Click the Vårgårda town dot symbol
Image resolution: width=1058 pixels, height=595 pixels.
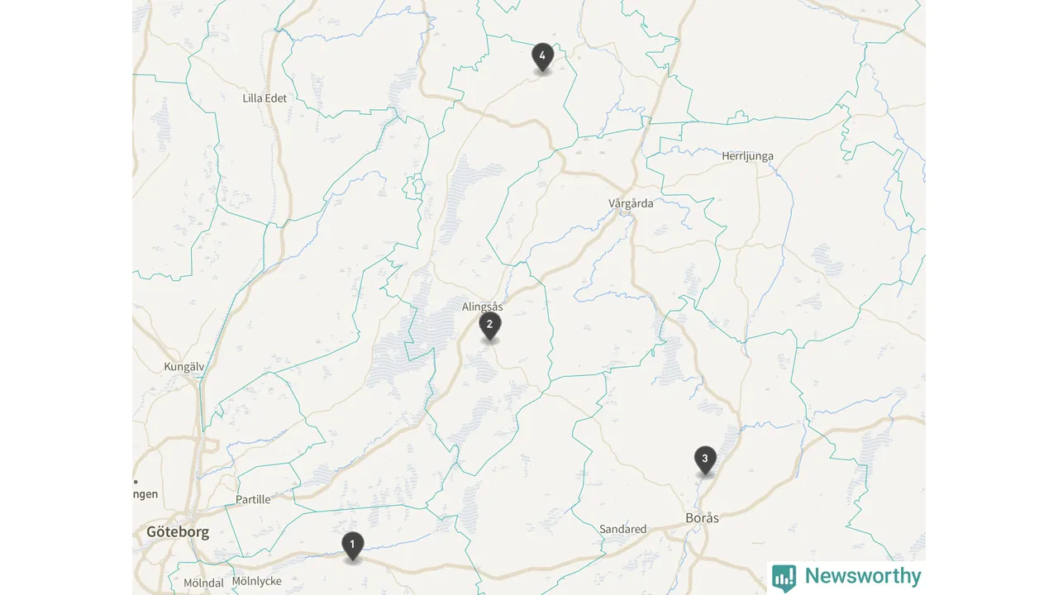point(626,212)
